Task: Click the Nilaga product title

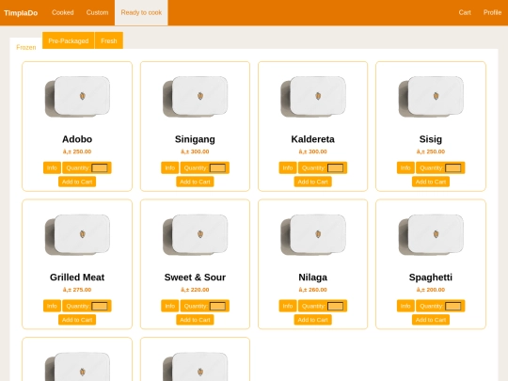Action: (313, 278)
